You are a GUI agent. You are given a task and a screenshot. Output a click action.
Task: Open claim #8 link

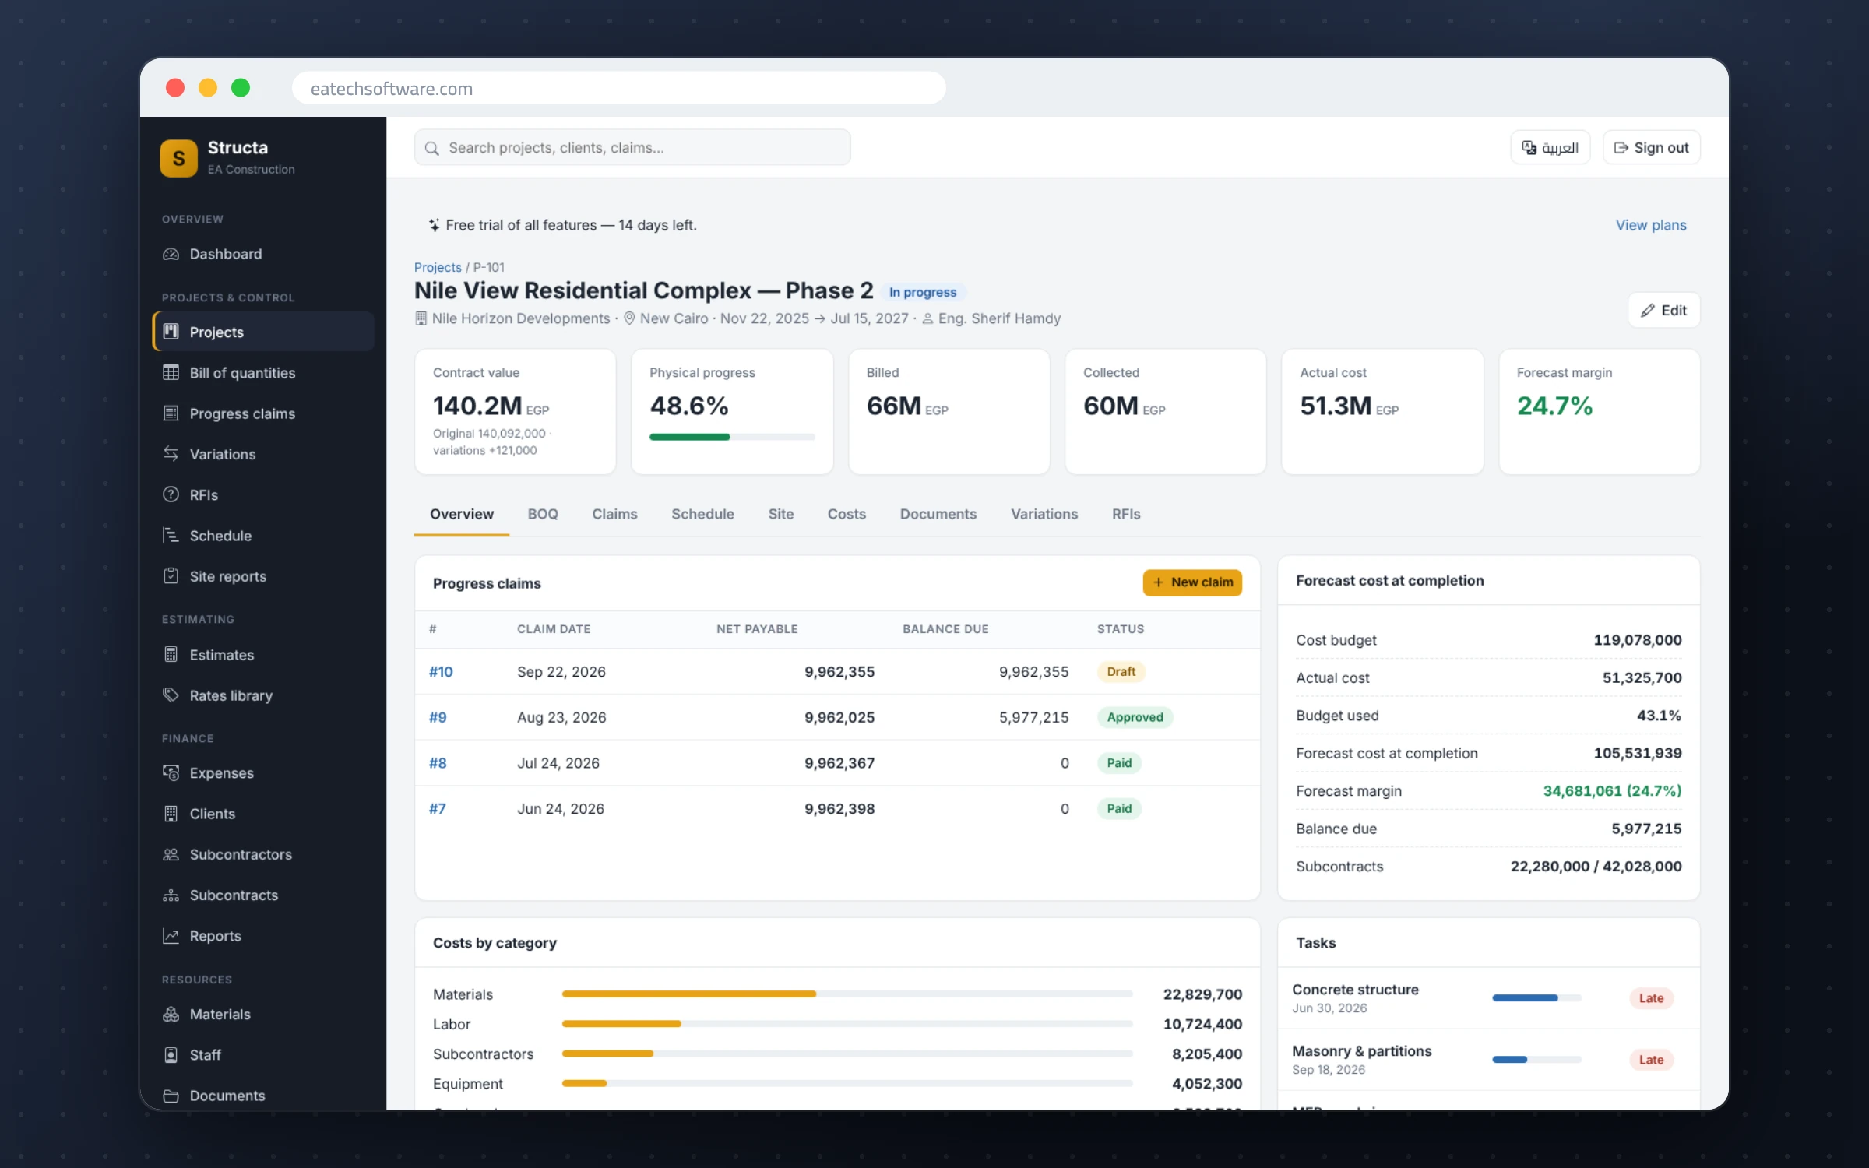click(438, 763)
